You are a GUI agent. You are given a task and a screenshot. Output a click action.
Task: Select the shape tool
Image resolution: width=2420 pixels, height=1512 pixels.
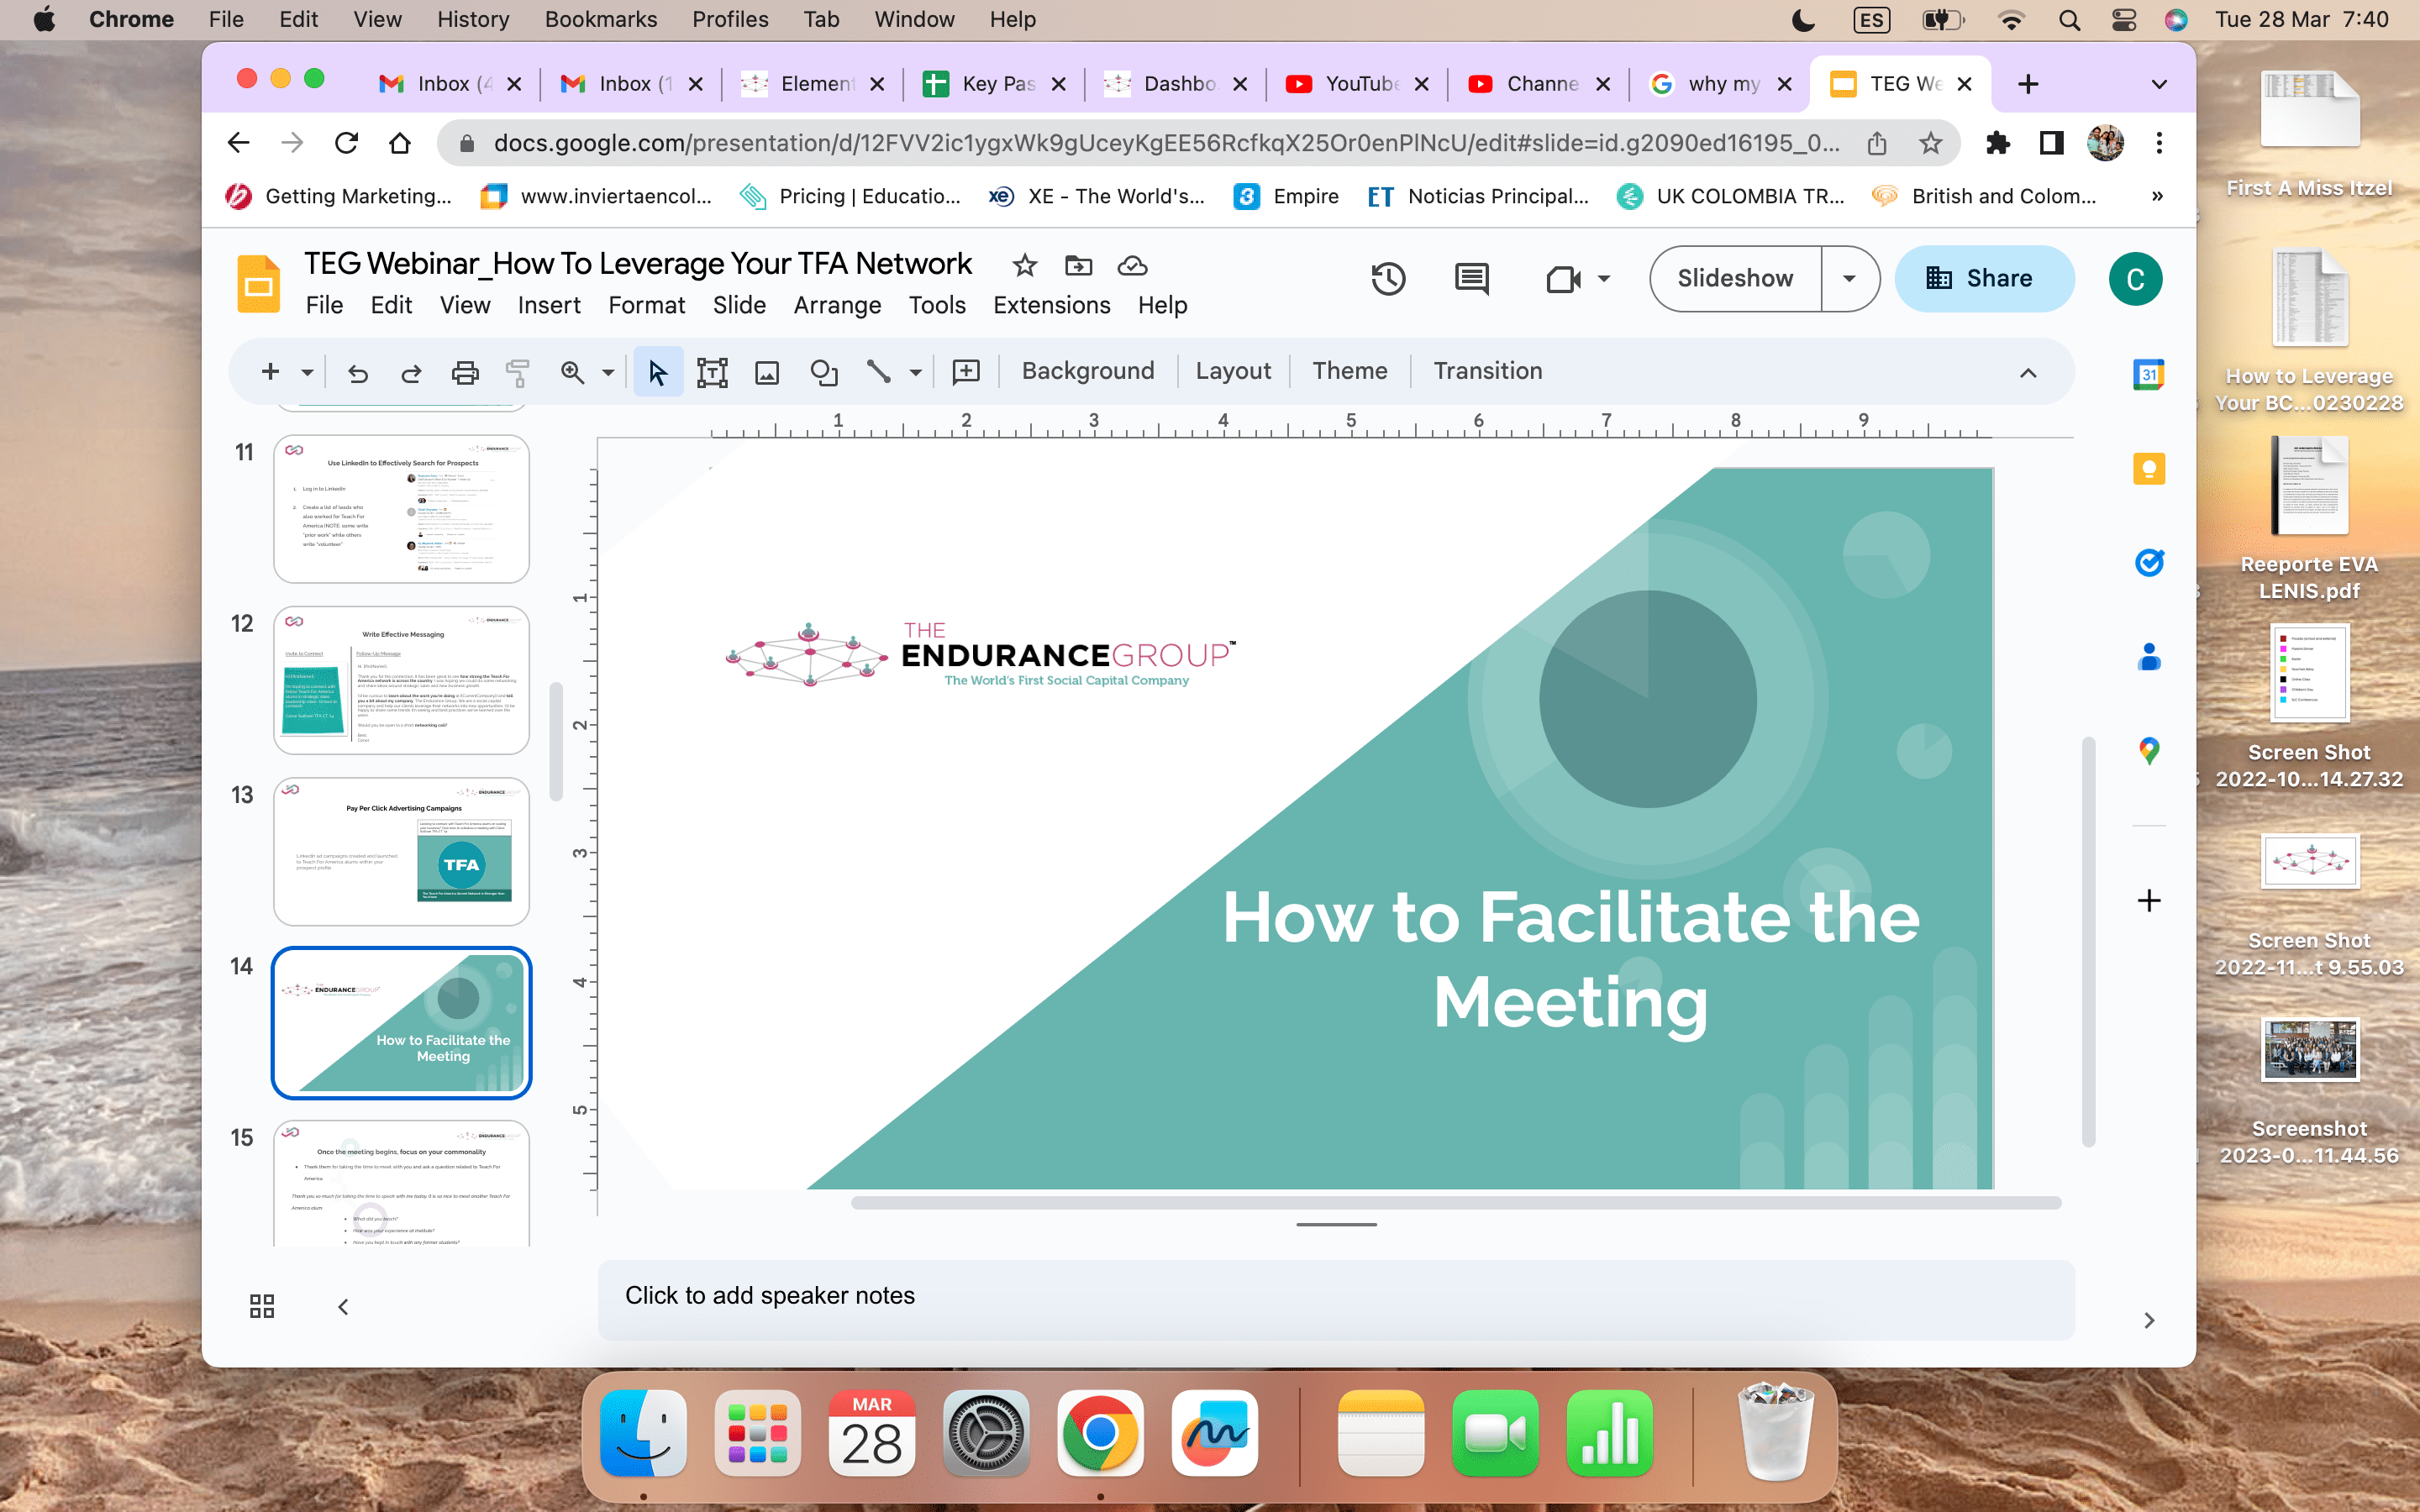823,372
